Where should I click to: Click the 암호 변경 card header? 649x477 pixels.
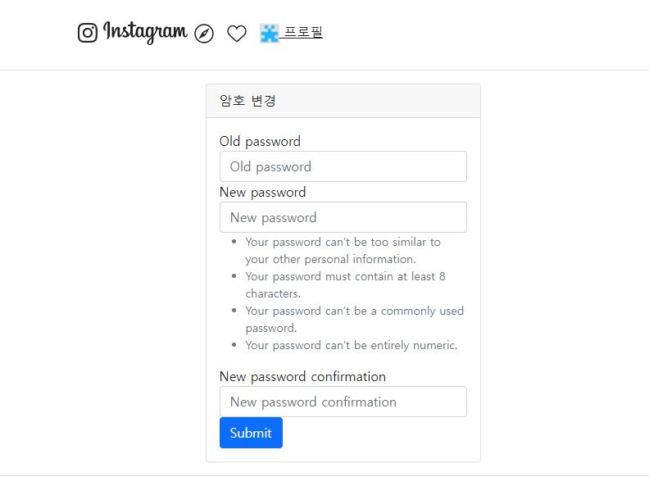click(x=343, y=101)
